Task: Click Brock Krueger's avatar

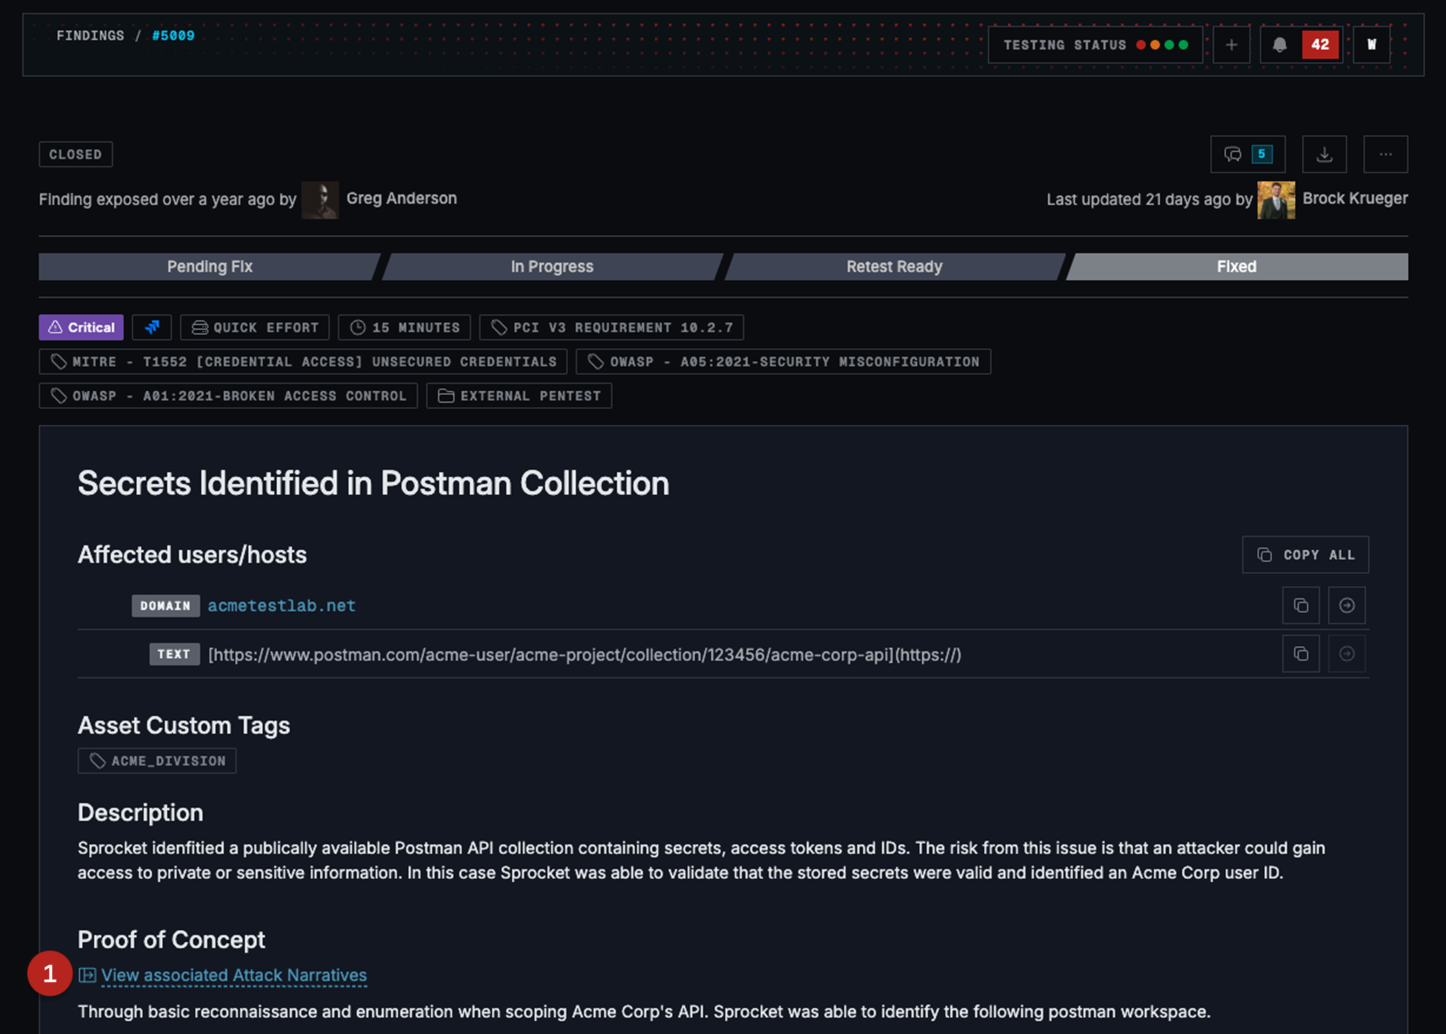Action: click(x=1276, y=200)
